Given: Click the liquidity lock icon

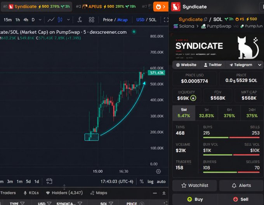Looking at the screenshot, I should point(193,98).
